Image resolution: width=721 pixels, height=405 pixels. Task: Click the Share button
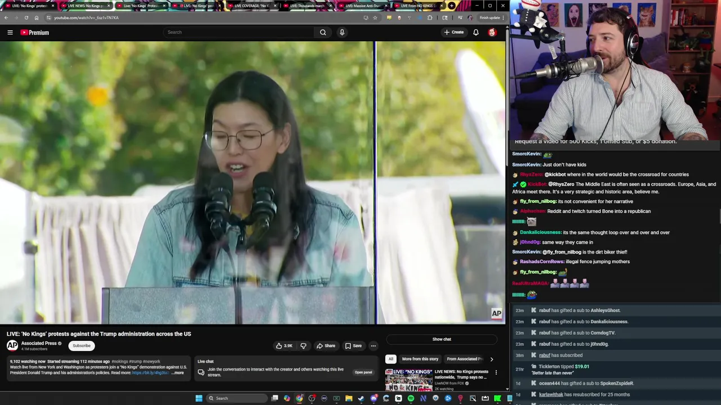(x=326, y=346)
